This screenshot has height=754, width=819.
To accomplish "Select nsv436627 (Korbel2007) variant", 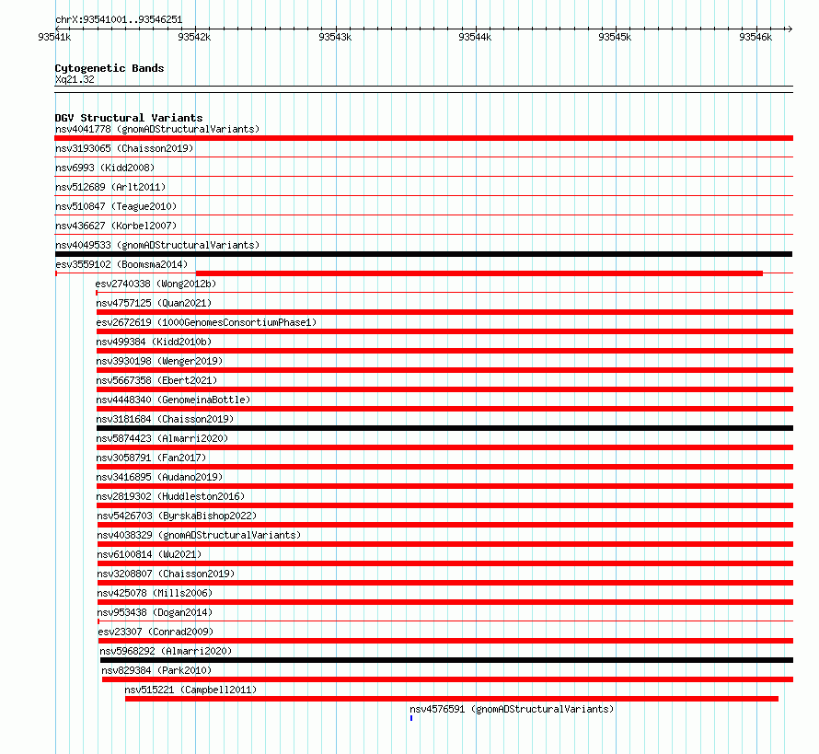I will pyautogui.click(x=116, y=226).
